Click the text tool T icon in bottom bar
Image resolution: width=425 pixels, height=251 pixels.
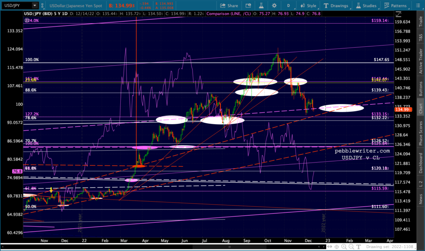pos(359,247)
